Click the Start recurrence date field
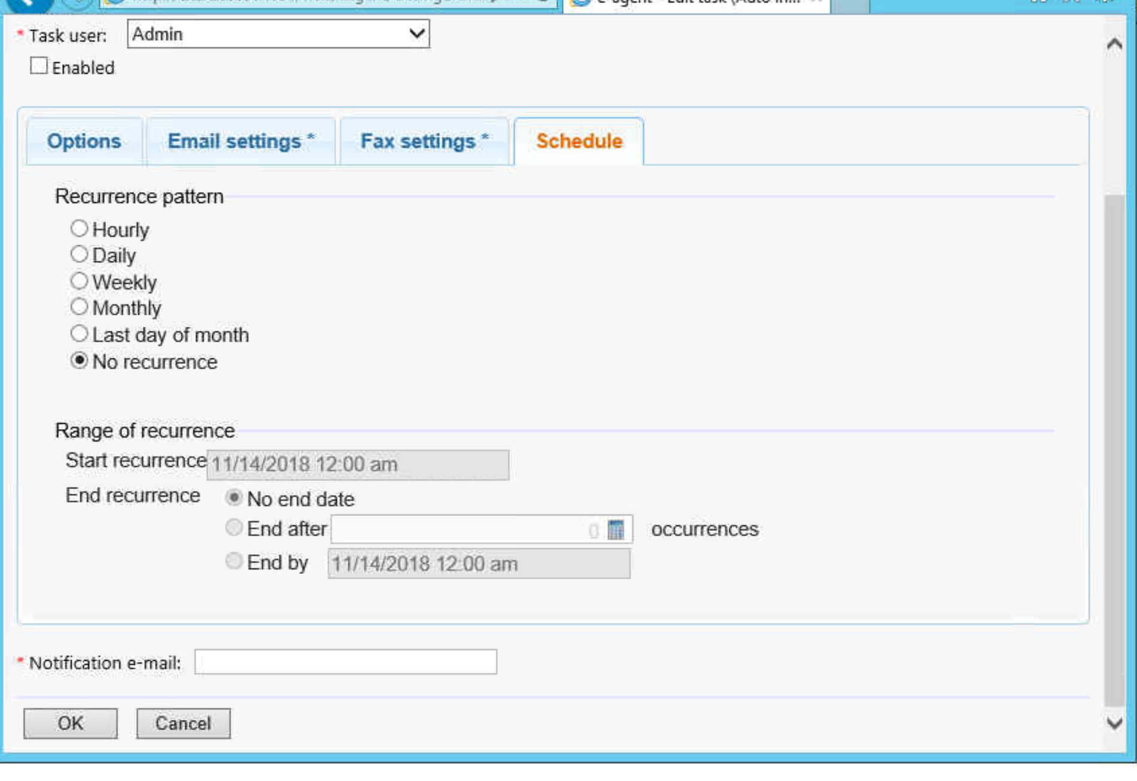The height and width of the screenshot is (781, 1137). tap(358, 465)
